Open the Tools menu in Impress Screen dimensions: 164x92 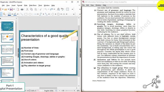coord(40,5)
